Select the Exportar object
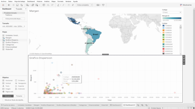195x109 pixels. tap(19, 86)
